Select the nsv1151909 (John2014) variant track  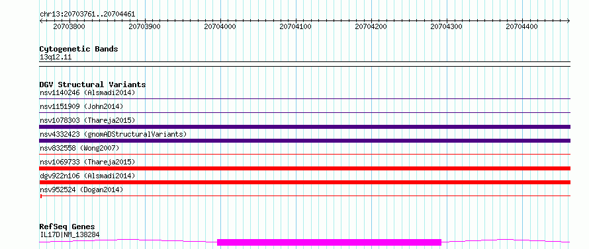[305, 112]
